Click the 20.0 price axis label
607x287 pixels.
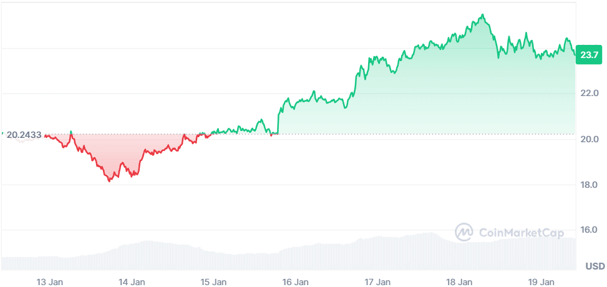click(589, 139)
